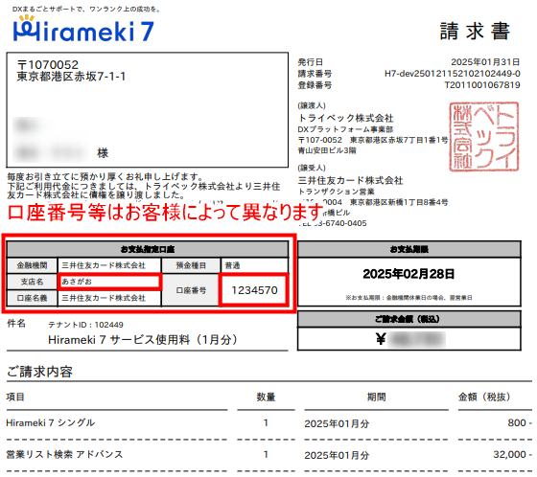Screen dimensions: 537x477
Task: Click the address 東京都港区赤坂7-1-1
Action: coord(71,77)
